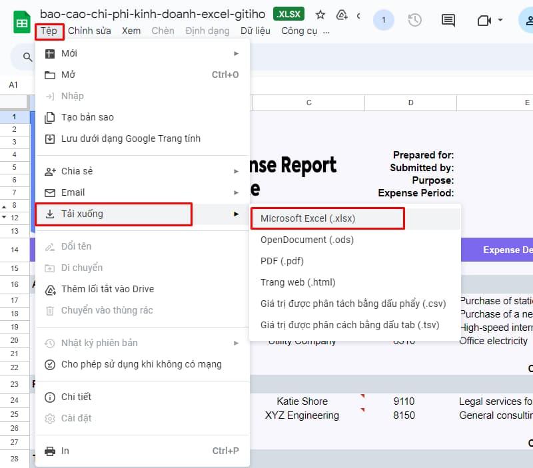Star the spreadsheet with the star icon
This screenshot has width=533, height=468.
pyautogui.click(x=320, y=13)
